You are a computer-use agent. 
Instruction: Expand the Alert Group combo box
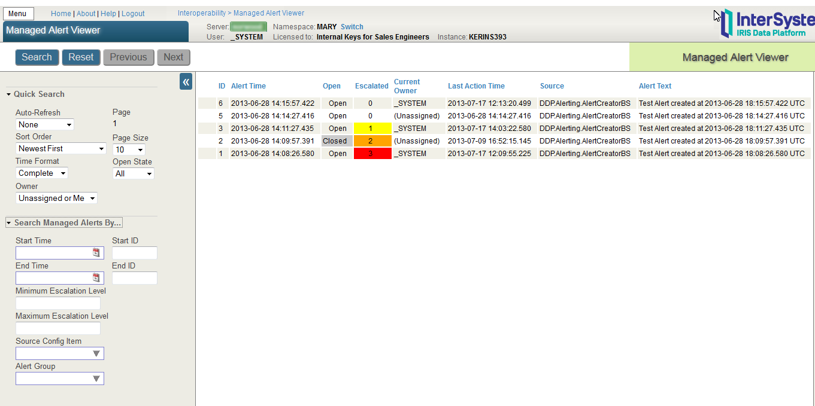[x=96, y=378]
